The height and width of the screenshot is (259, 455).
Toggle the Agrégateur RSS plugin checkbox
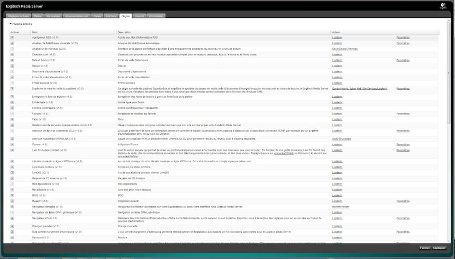(12, 38)
